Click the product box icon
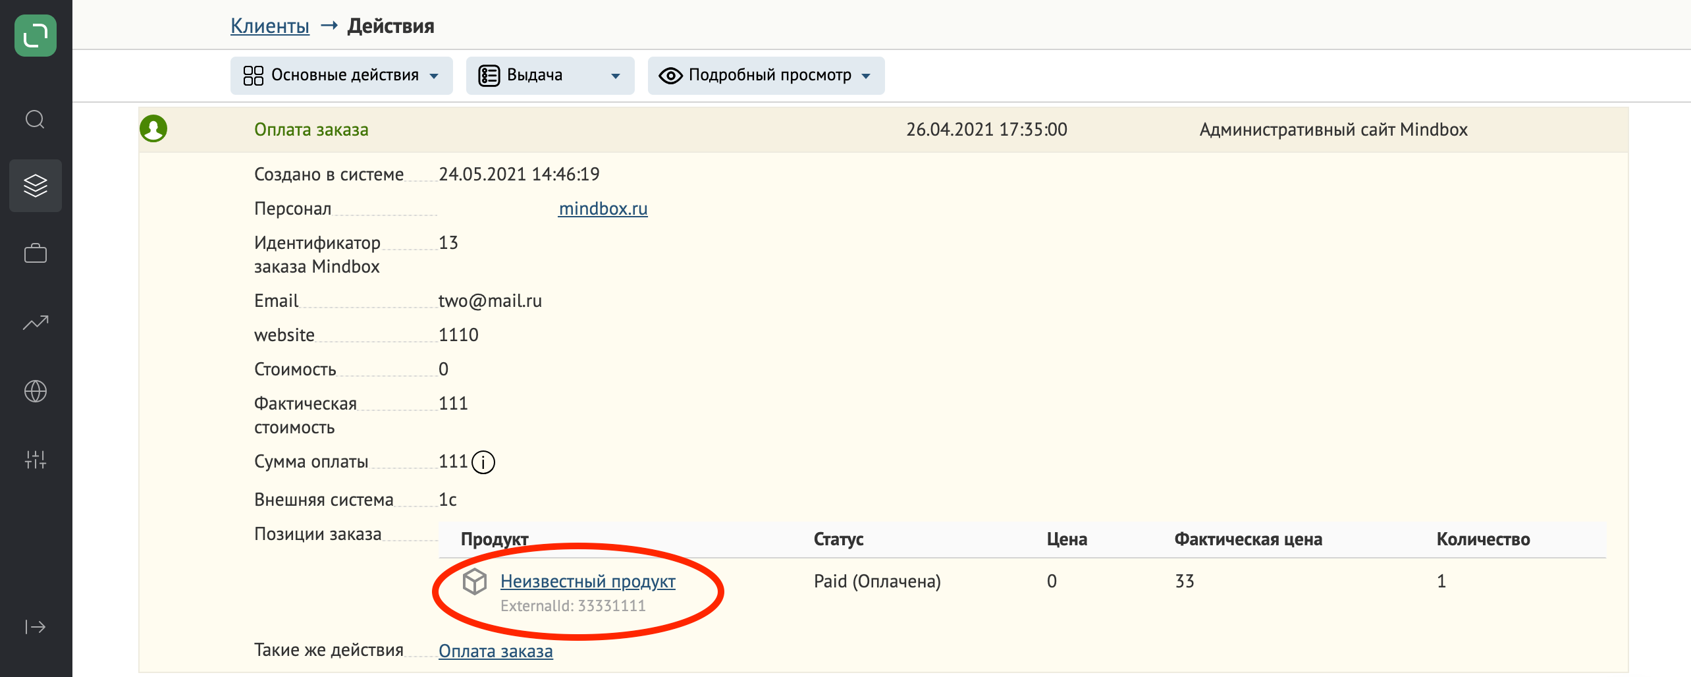Screen dimensions: 1691x677 point(474,582)
